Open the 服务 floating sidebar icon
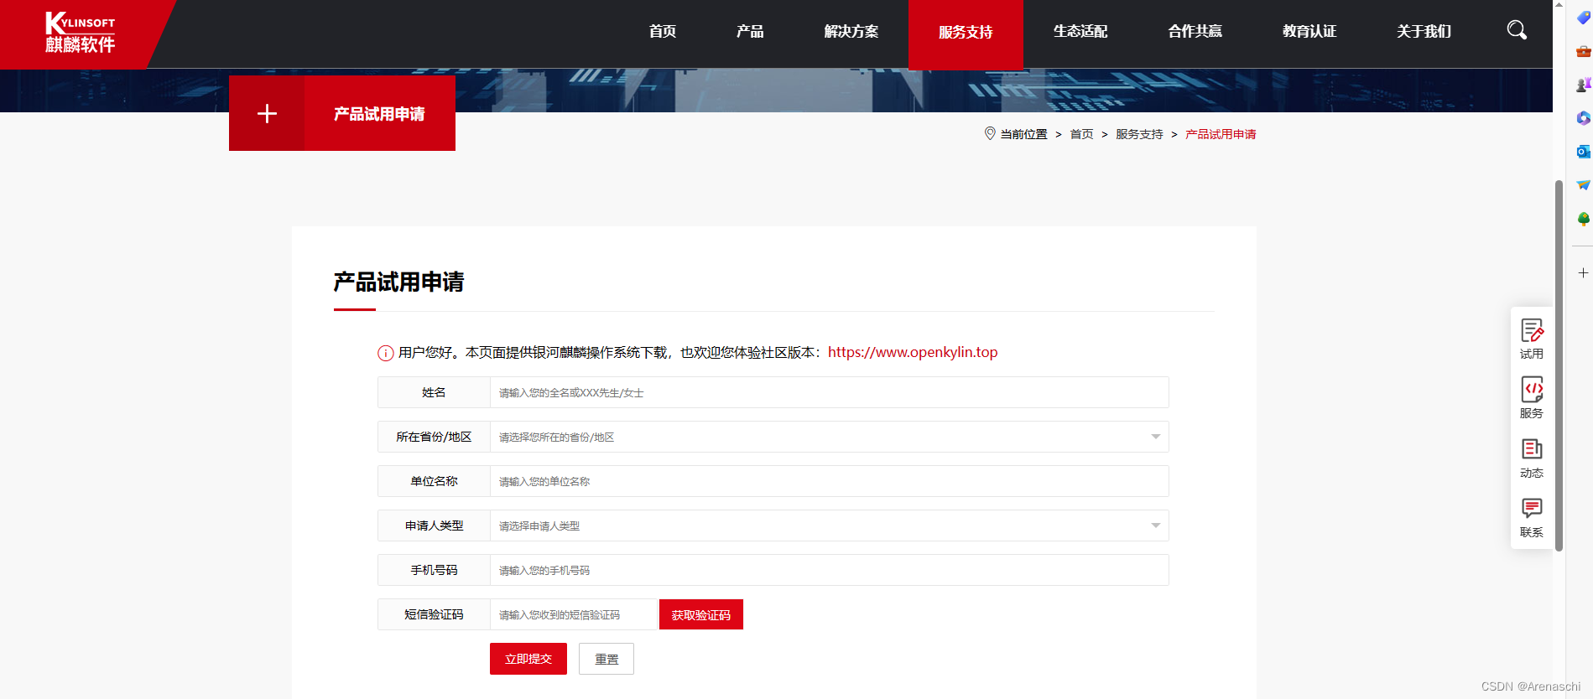 click(x=1532, y=399)
